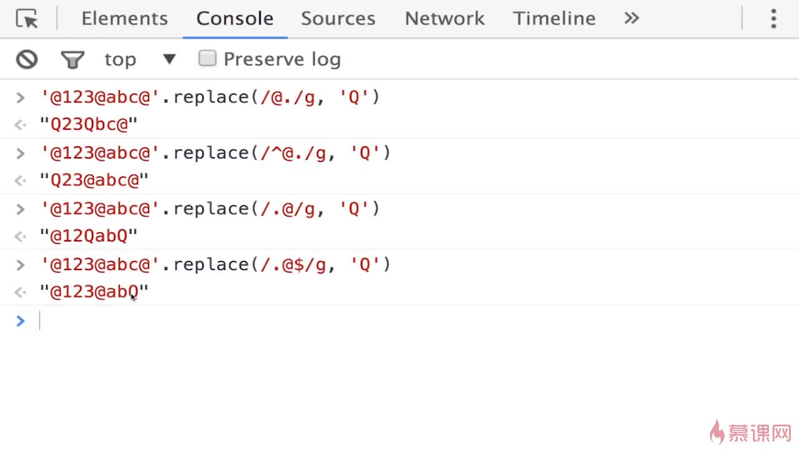Enable the Preserve log checkbox
The image size is (799, 449).
click(x=207, y=59)
